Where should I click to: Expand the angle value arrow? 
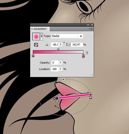(x=61, y=44)
